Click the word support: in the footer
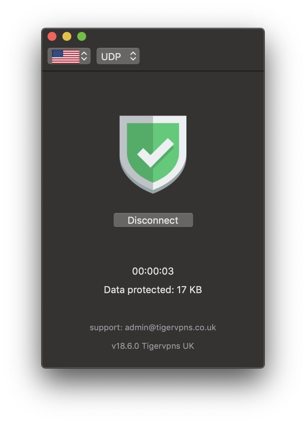The width and height of the screenshot is (306, 423). [106, 328]
